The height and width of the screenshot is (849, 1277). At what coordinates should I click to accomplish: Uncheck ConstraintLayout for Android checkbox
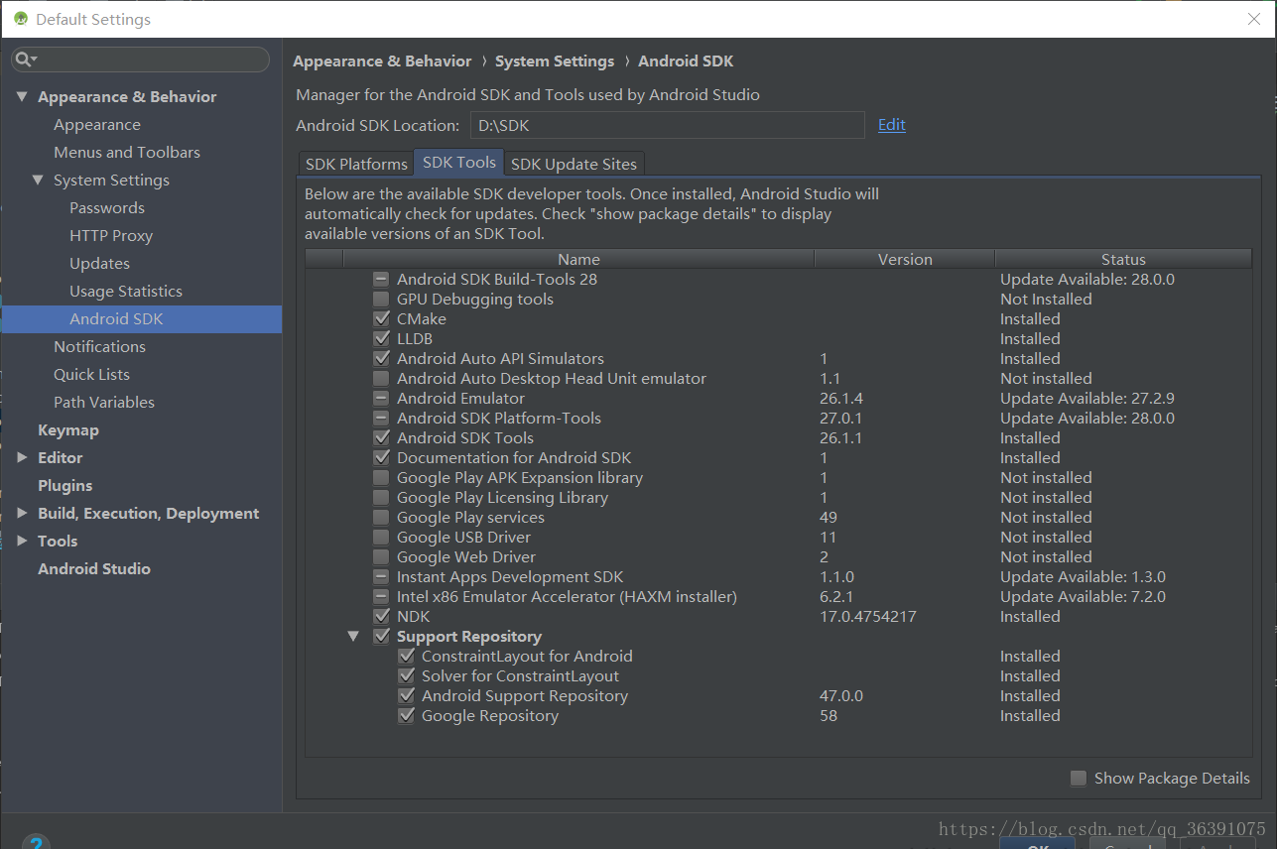click(x=406, y=657)
